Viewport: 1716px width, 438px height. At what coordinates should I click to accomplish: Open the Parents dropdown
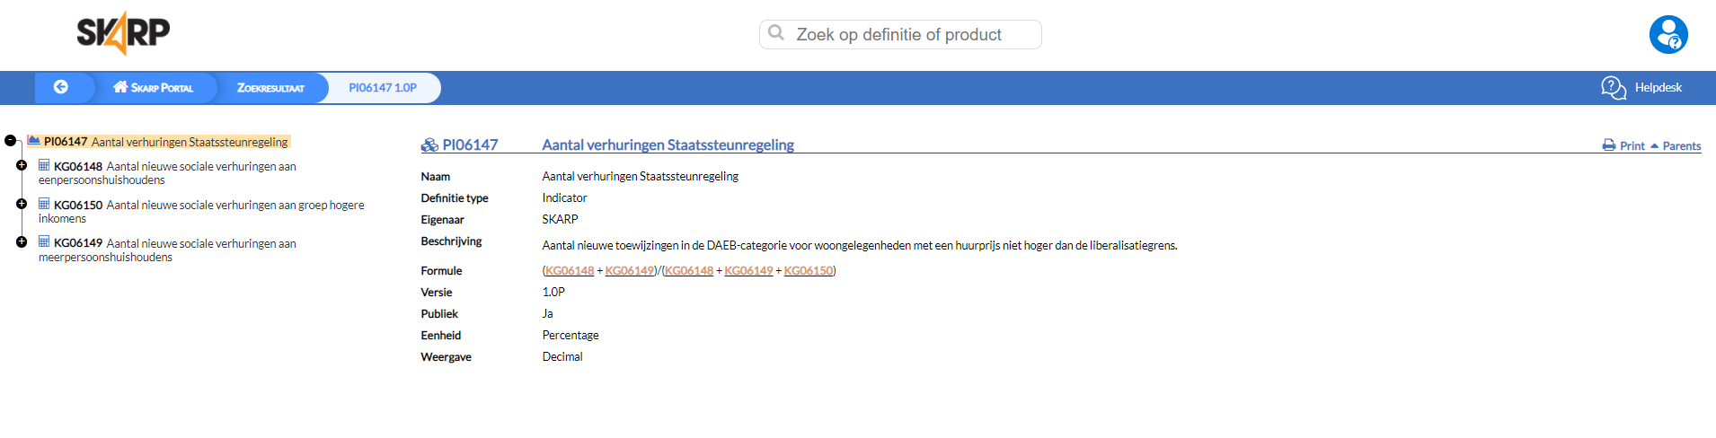click(1676, 146)
